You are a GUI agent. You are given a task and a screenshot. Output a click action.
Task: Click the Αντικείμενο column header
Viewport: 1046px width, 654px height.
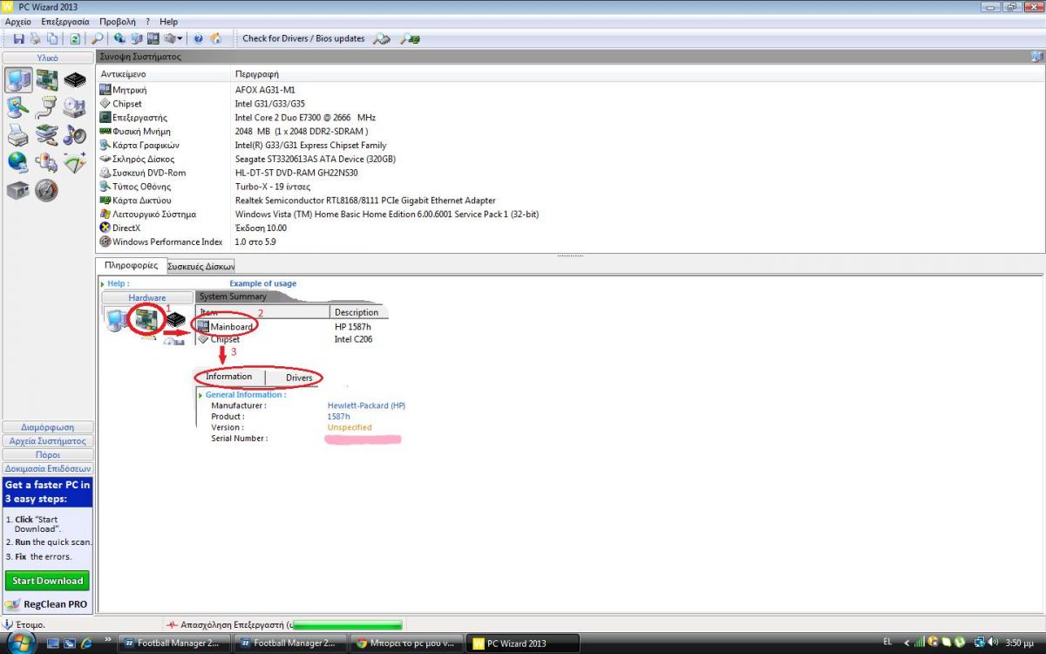164,74
